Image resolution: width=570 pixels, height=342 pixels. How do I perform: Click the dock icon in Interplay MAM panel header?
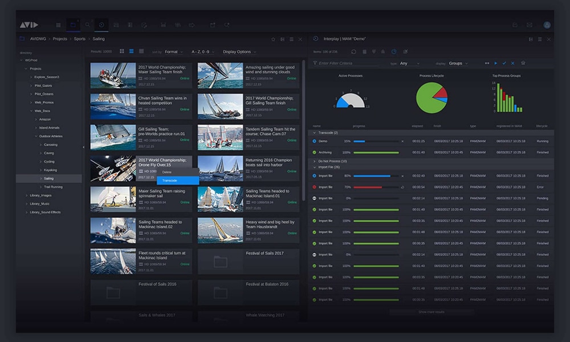point(531,39)
